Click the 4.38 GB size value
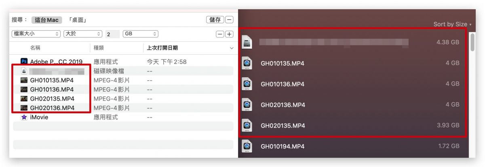 [448, 42]
